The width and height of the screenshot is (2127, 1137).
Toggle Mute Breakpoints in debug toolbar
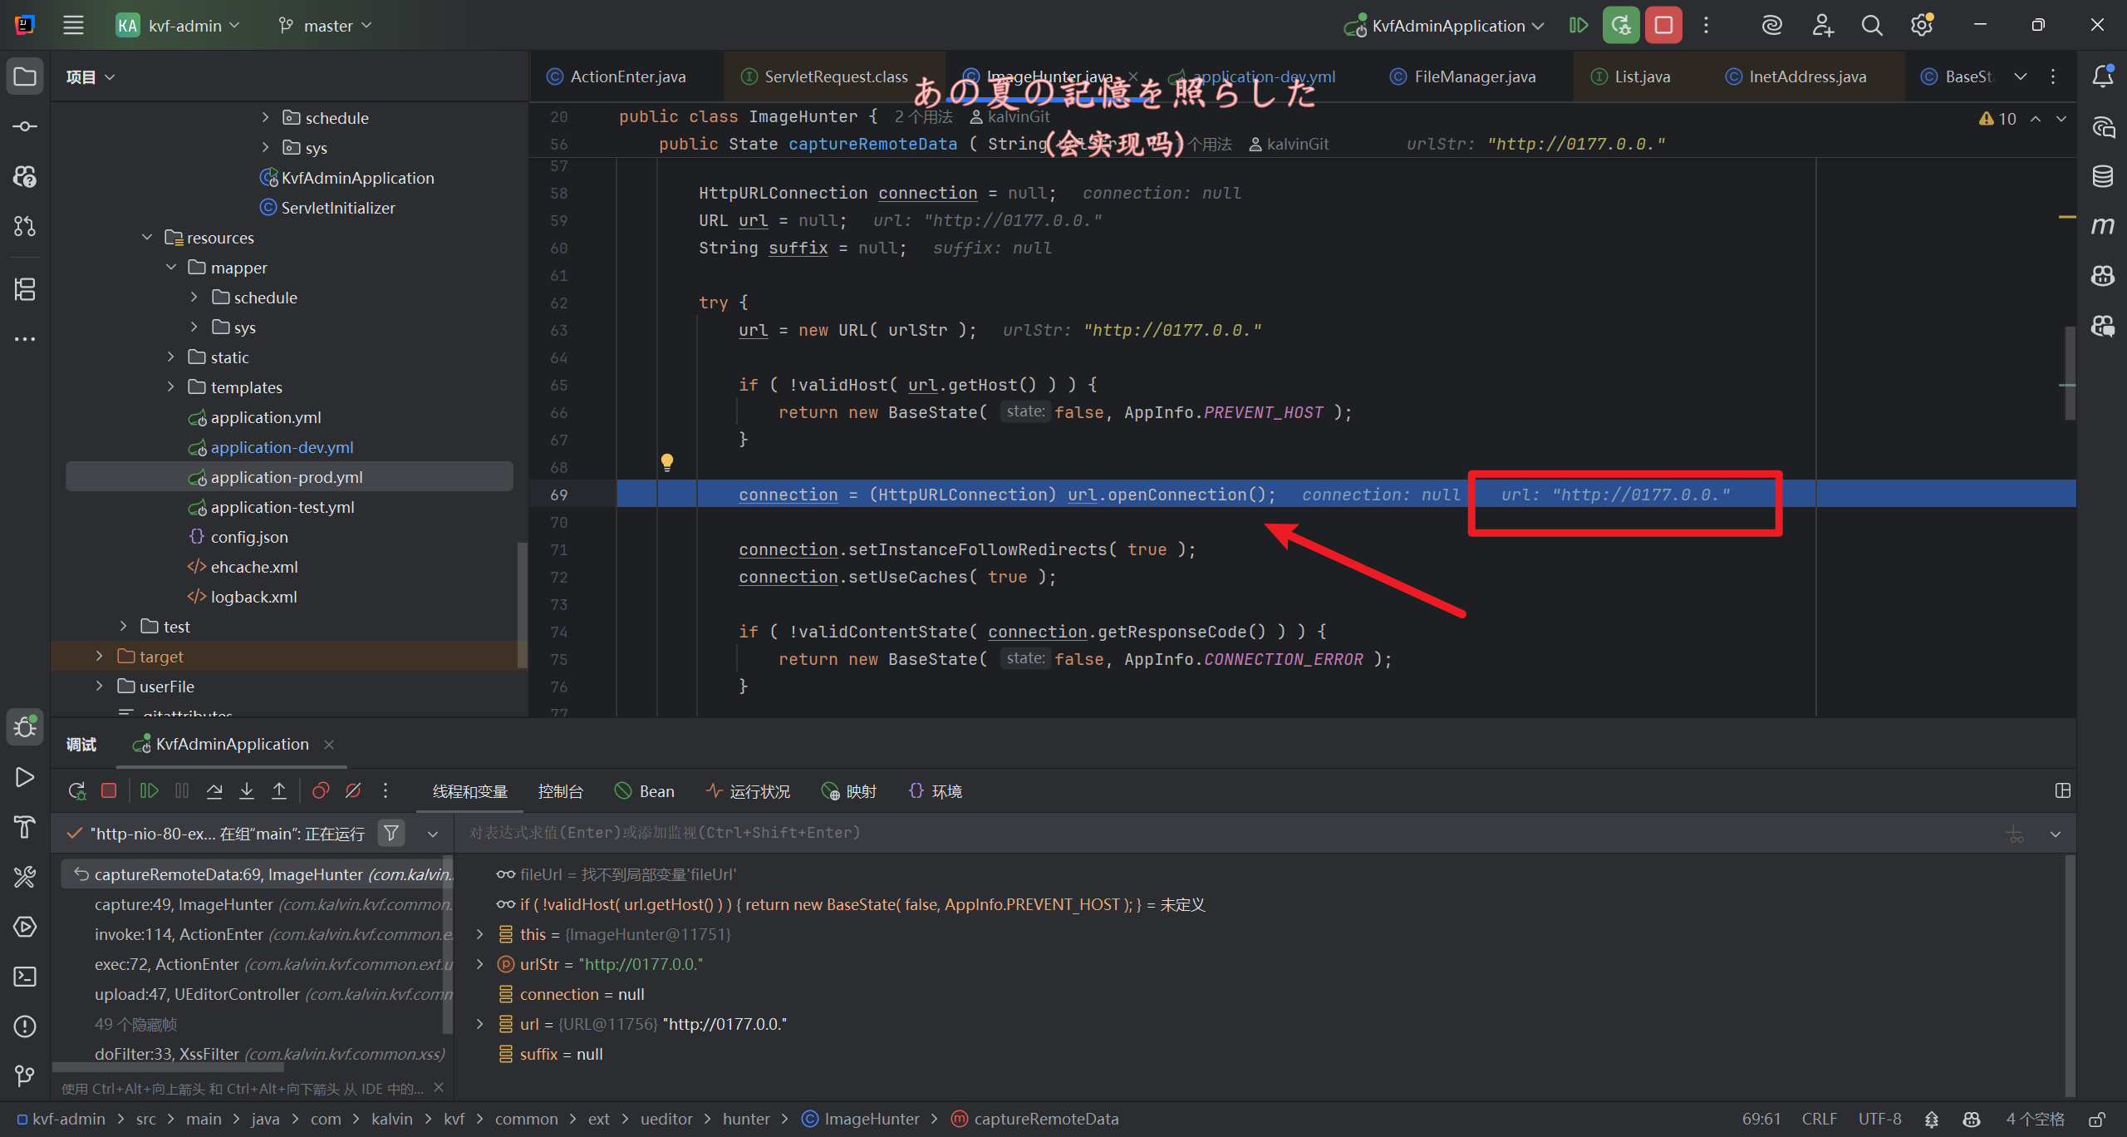353,791
